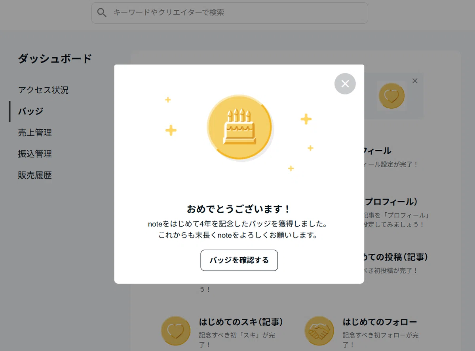Click the はじめてのスキ heart badge icon
Image resolution: width=475 pixels, height=351 pixels.
176,331
